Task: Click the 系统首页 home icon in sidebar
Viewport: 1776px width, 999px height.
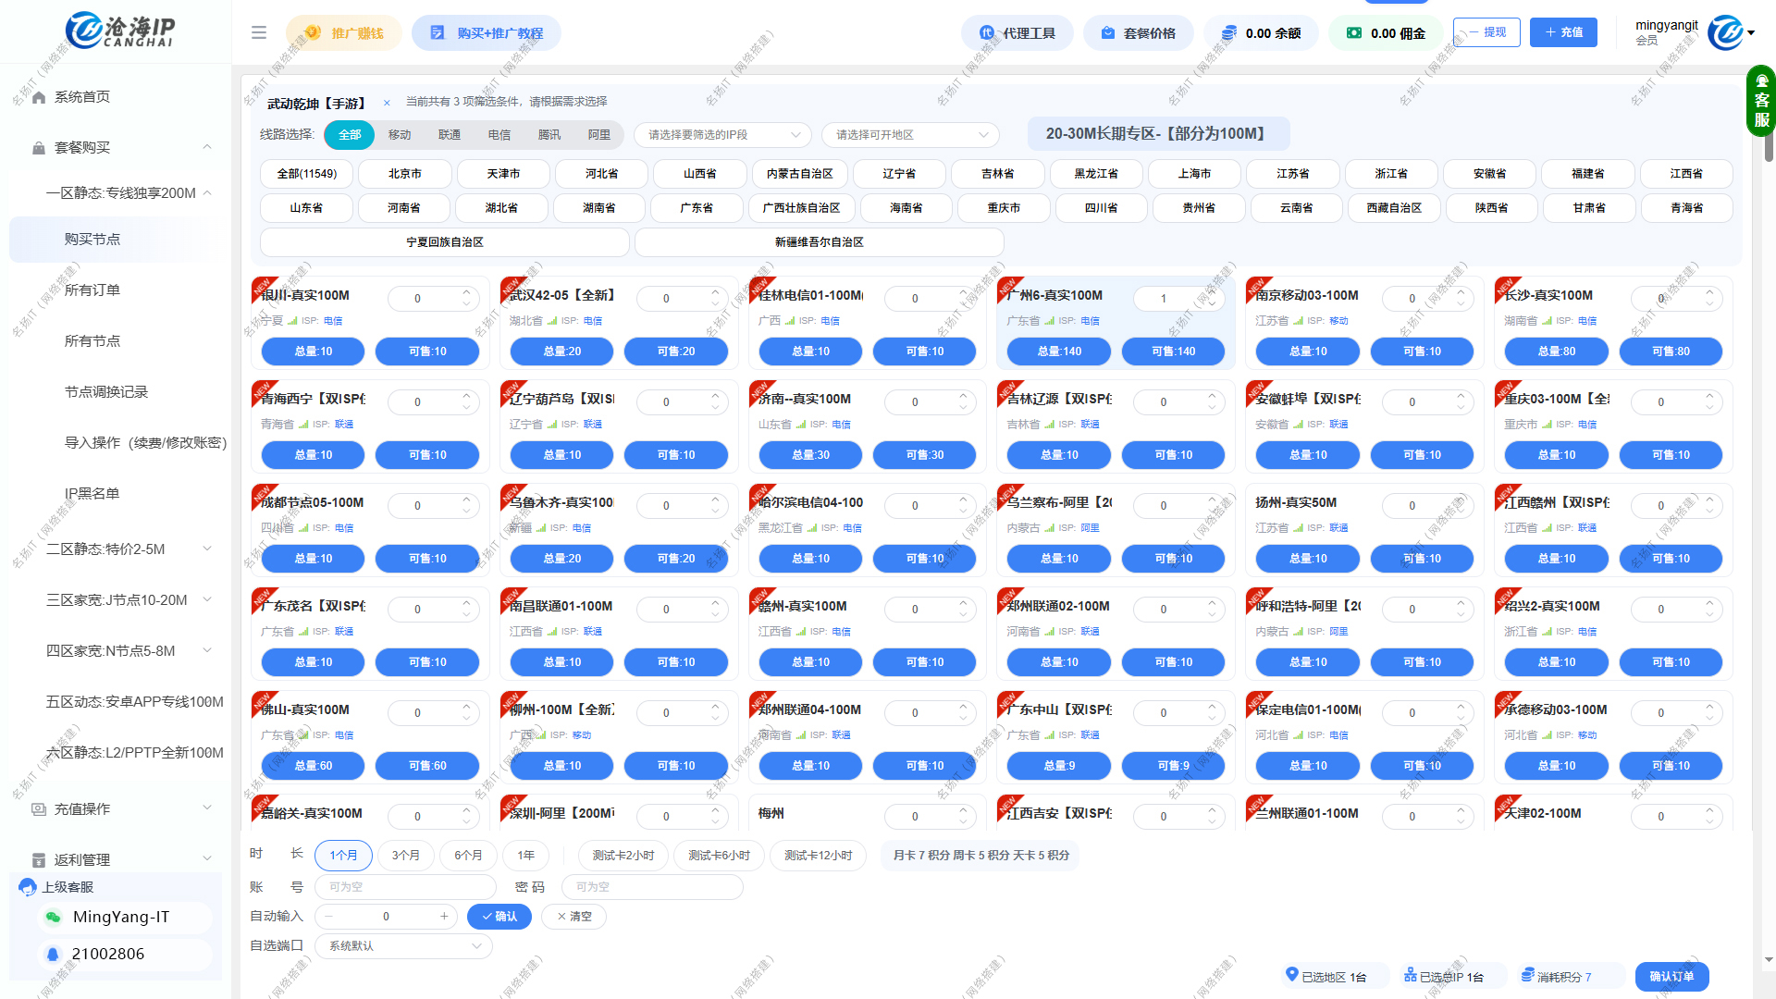Action: [x=39, y=97]
